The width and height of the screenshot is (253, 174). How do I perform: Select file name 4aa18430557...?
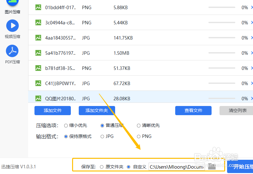(60, 38)
